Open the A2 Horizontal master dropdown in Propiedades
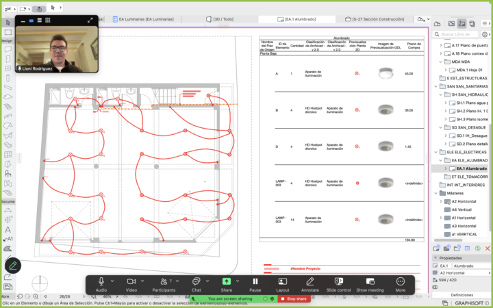493x308 pixels. 464,273
